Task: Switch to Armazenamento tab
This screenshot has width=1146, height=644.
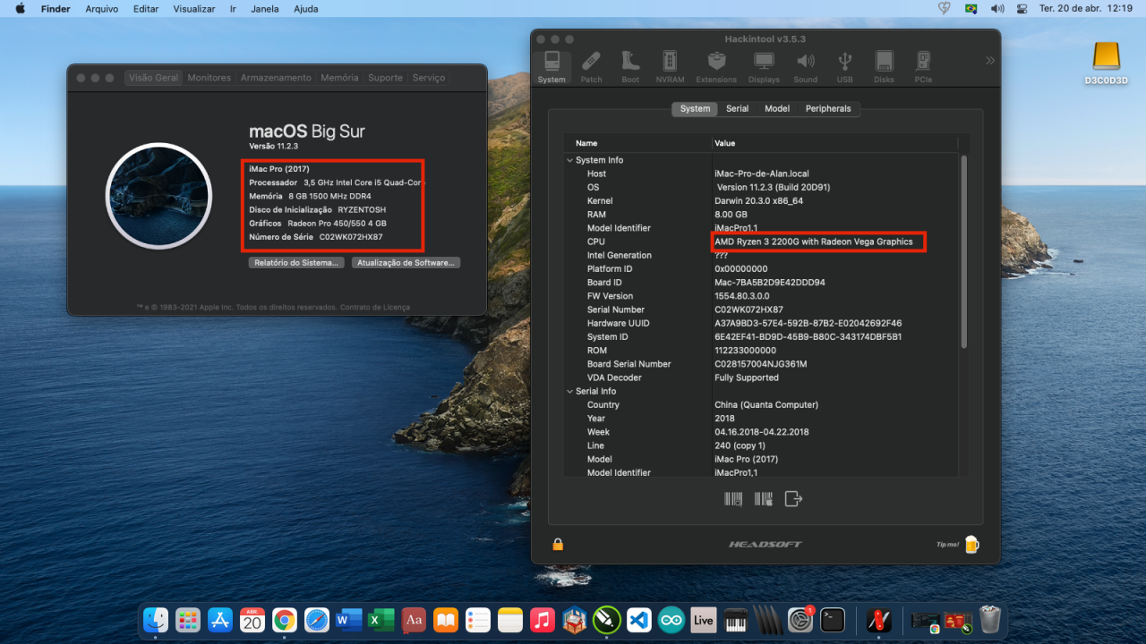Action: click(276, 78)
